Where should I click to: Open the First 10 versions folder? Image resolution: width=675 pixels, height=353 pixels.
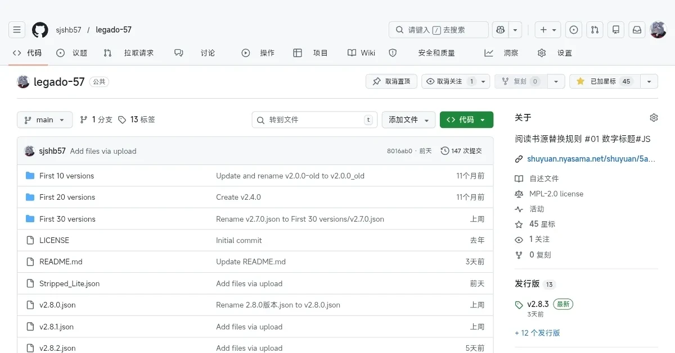click(66, 176)
